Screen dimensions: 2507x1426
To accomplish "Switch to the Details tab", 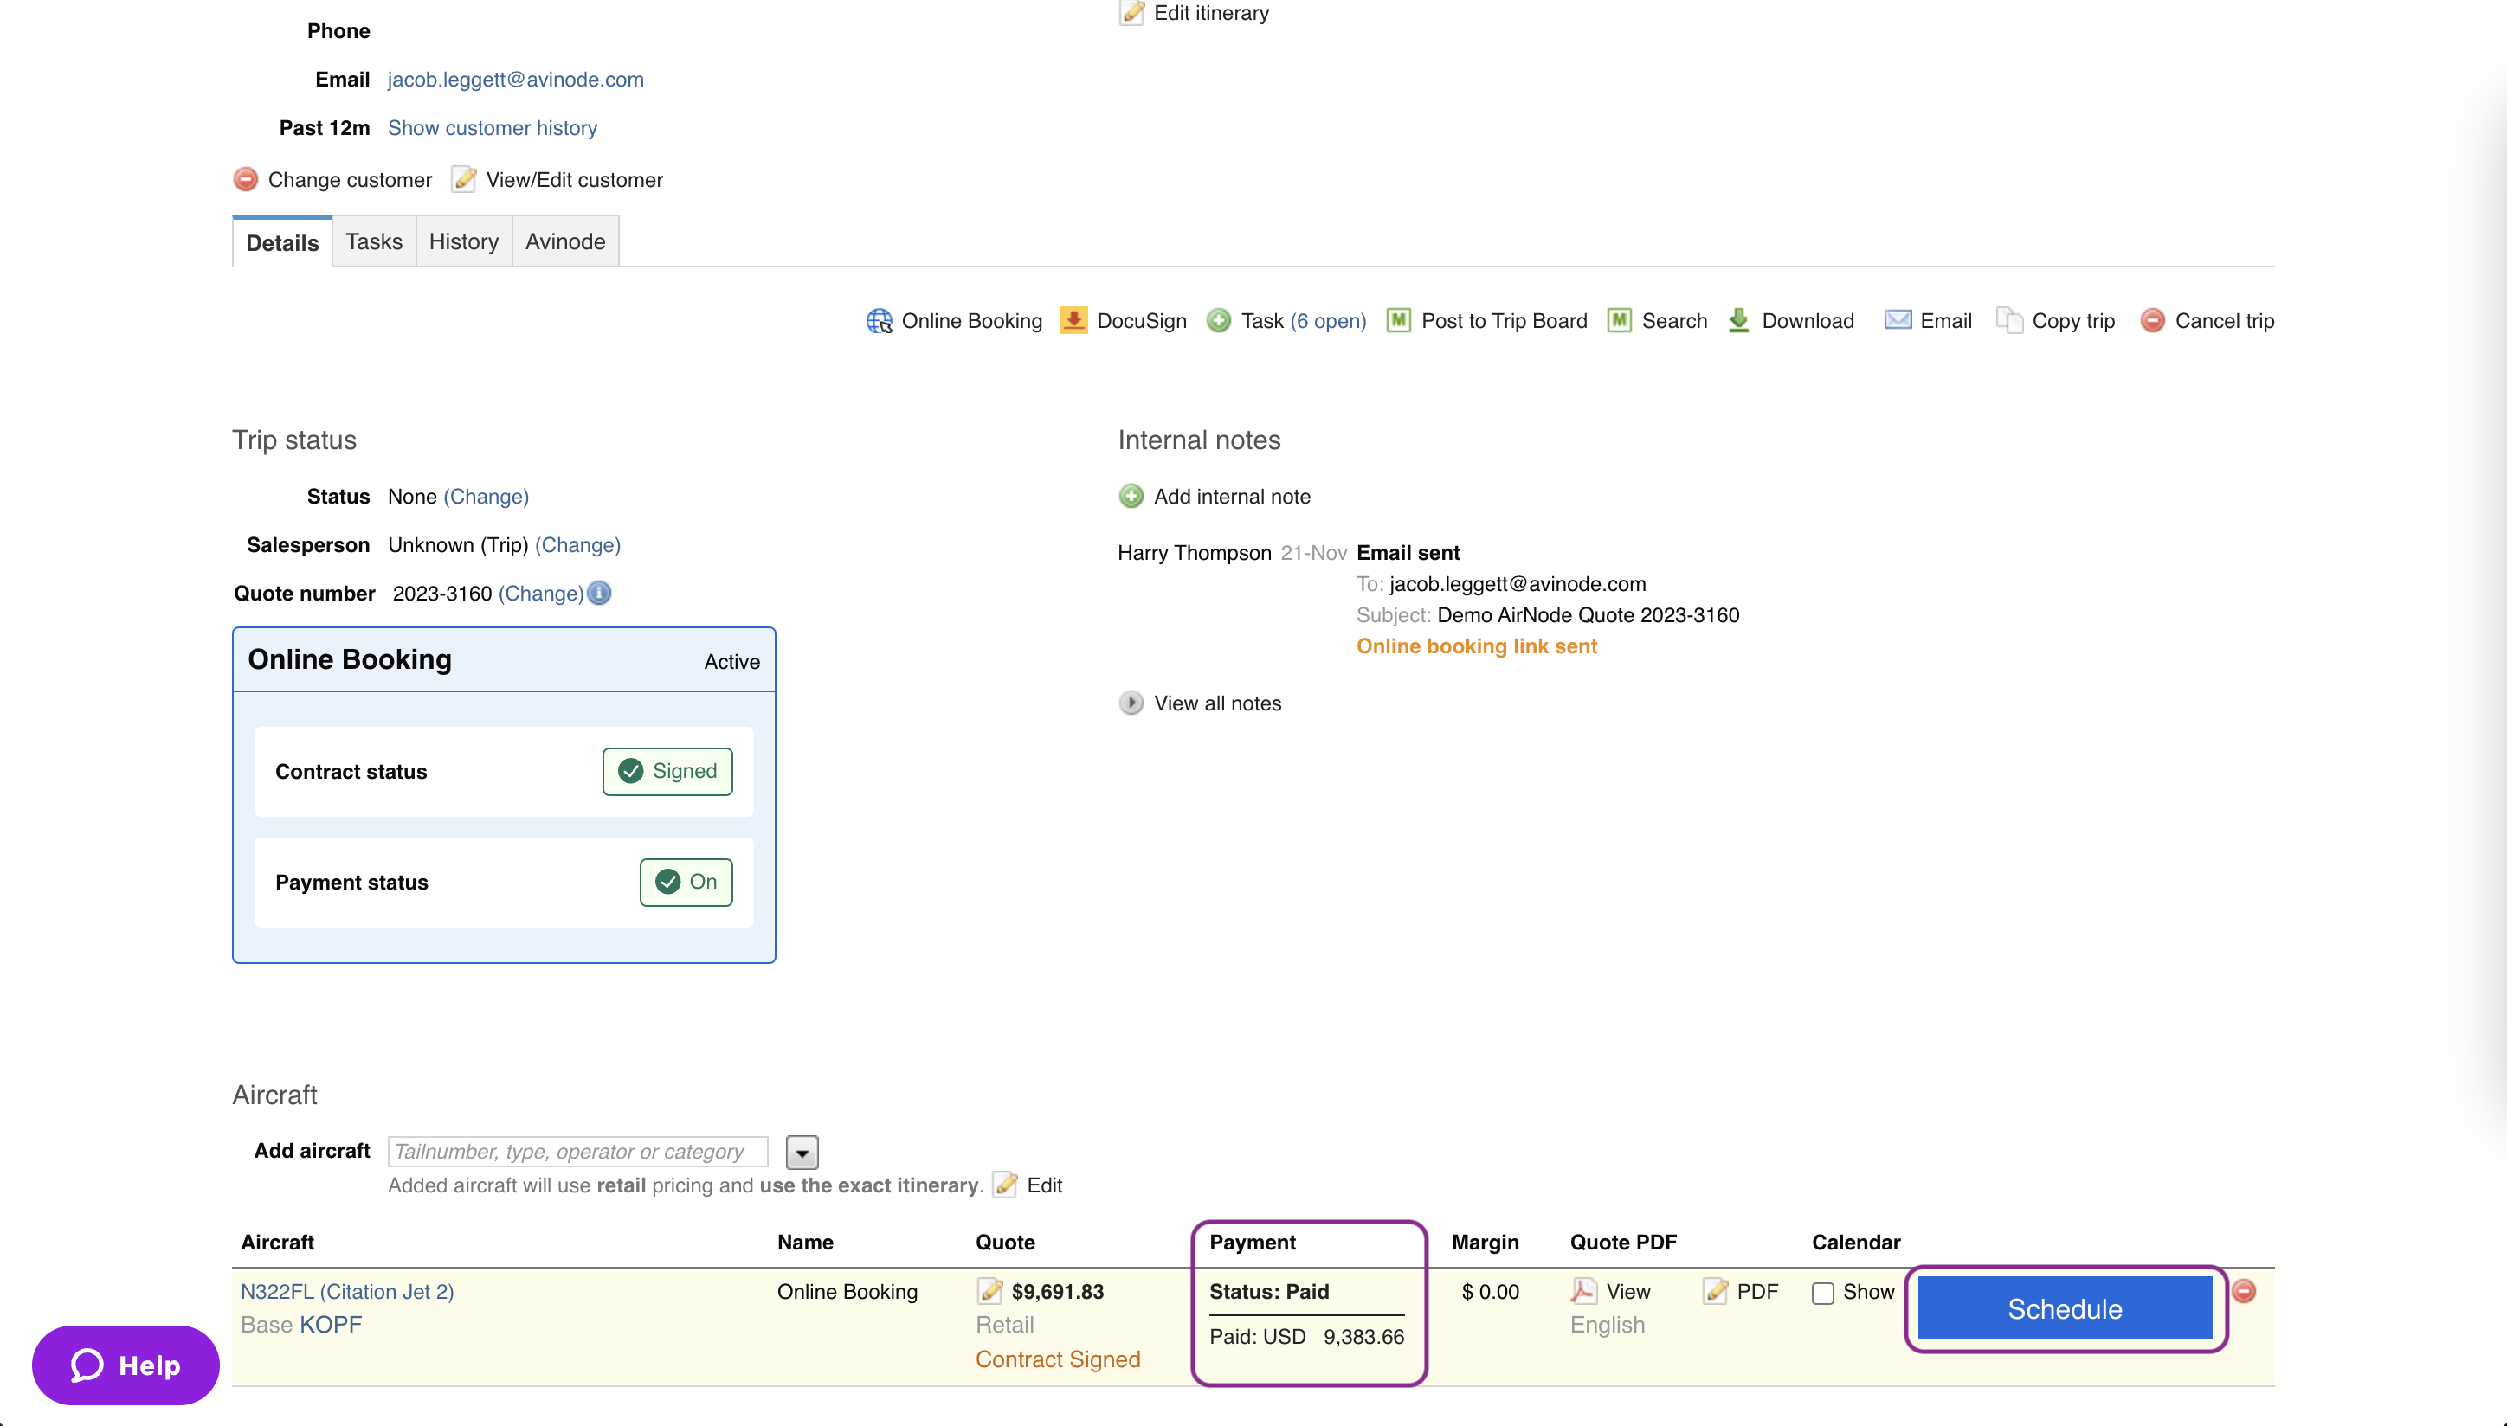I will [282, 242].
